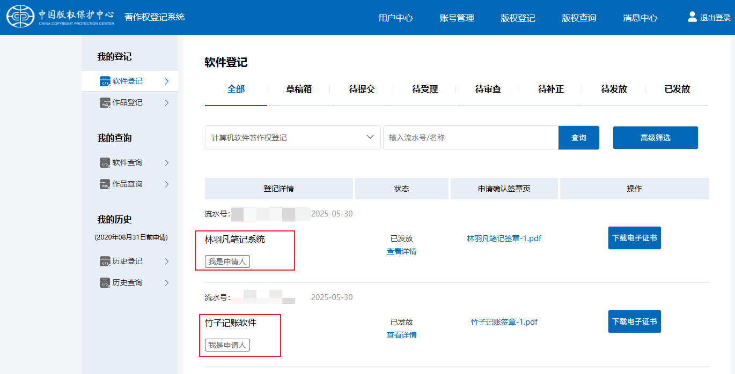The width and height of the screenshot is (735, 374).
Task: Open 林羽凡笔记签章-1.pdf link
Action: pos(504,238)
